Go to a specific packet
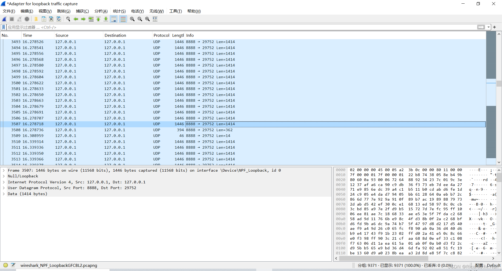This screenshot has width=502, height=271. 91,19
